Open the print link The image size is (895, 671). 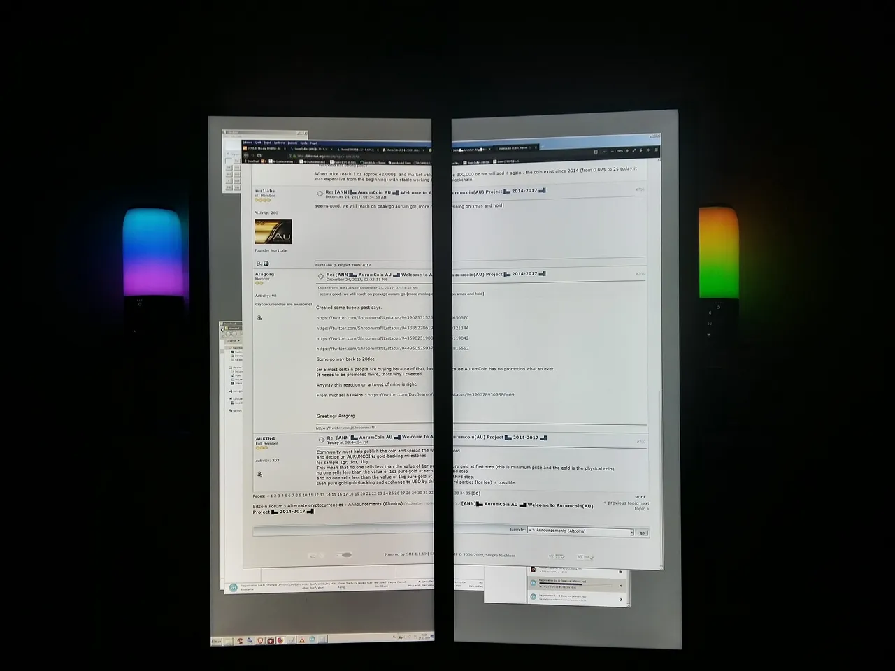point(640,497)
